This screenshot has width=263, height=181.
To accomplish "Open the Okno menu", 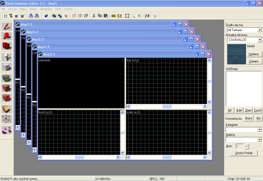I will (58, 9).
